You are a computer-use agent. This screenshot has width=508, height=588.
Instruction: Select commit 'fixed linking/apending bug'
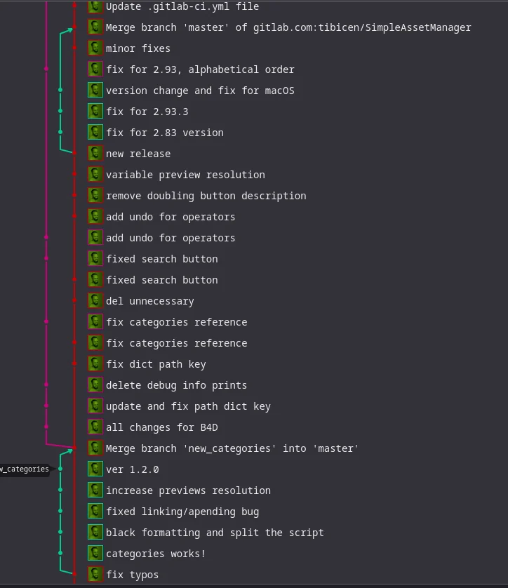[x=182, y=512]
